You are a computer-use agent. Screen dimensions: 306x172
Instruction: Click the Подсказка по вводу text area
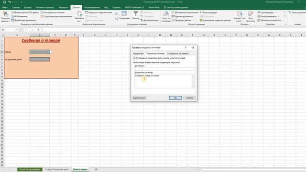click(164, 81)
